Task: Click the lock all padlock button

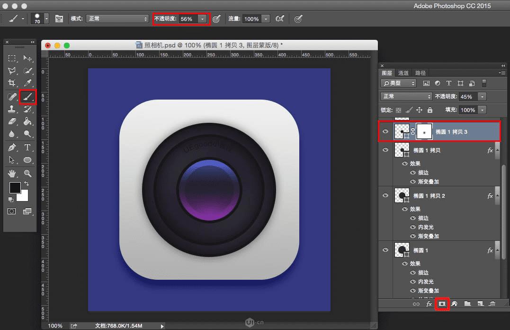Action: pos(429,110)
